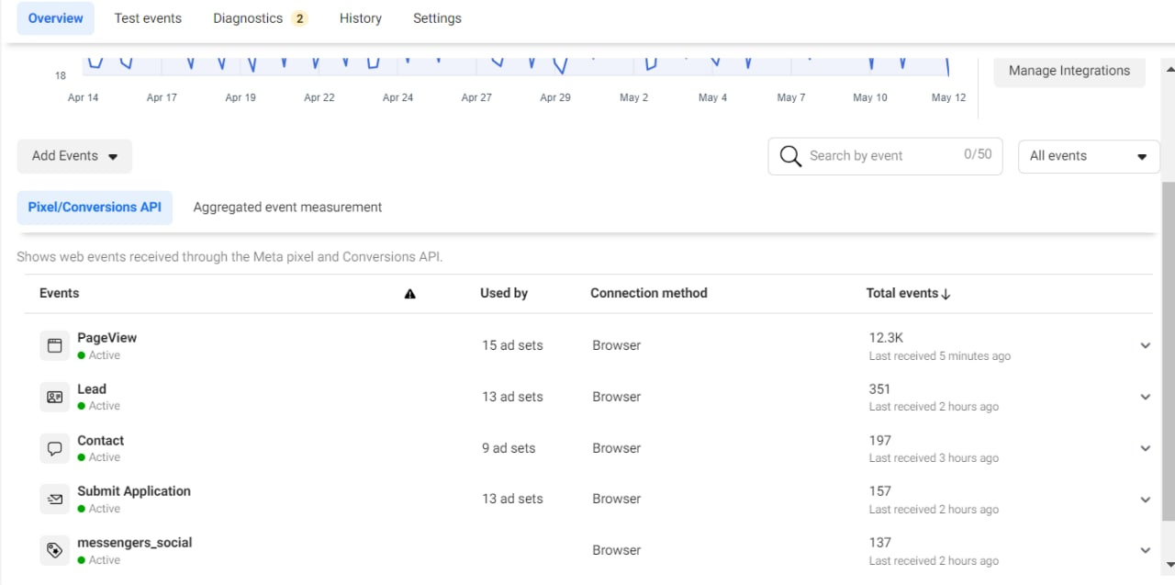Click the magnifying glass search icon
This screenshot has height=585, width=1175.
coord(789,156)
